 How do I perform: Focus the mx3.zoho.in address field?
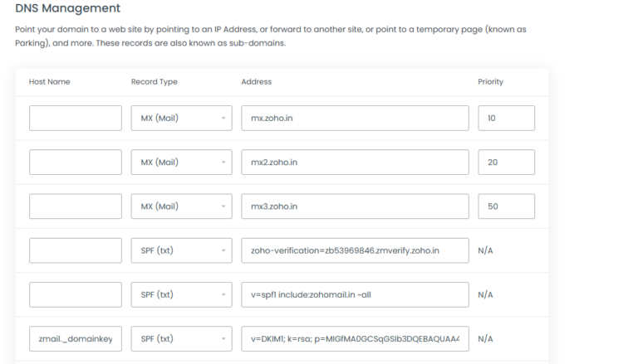coord(355,206)
